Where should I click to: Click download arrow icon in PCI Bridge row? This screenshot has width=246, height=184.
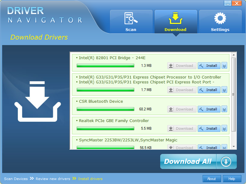171,66
